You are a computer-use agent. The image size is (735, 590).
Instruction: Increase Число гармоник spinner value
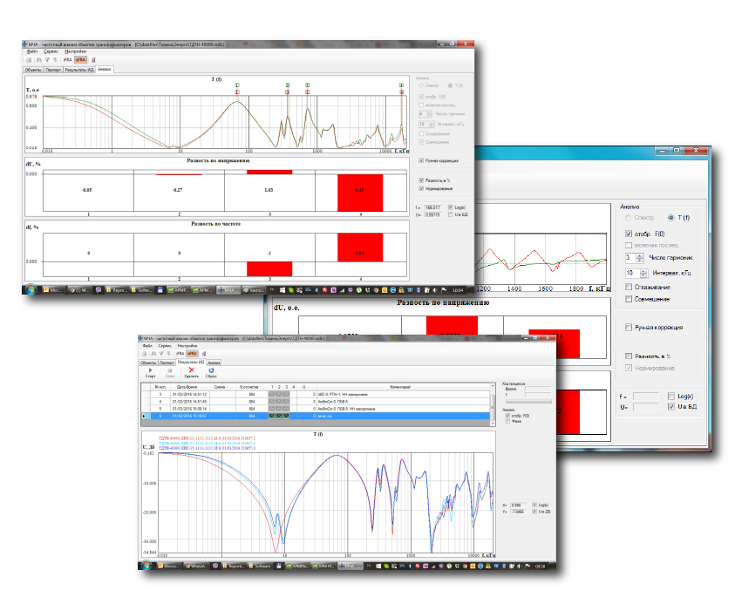(x=640, y=254)
